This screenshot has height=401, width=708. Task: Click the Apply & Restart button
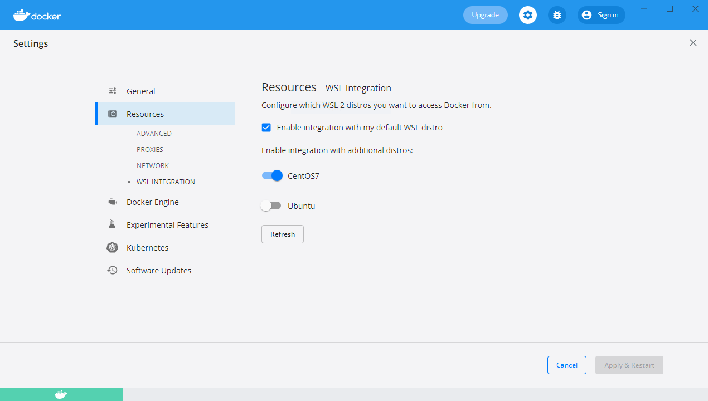point(629,365)
